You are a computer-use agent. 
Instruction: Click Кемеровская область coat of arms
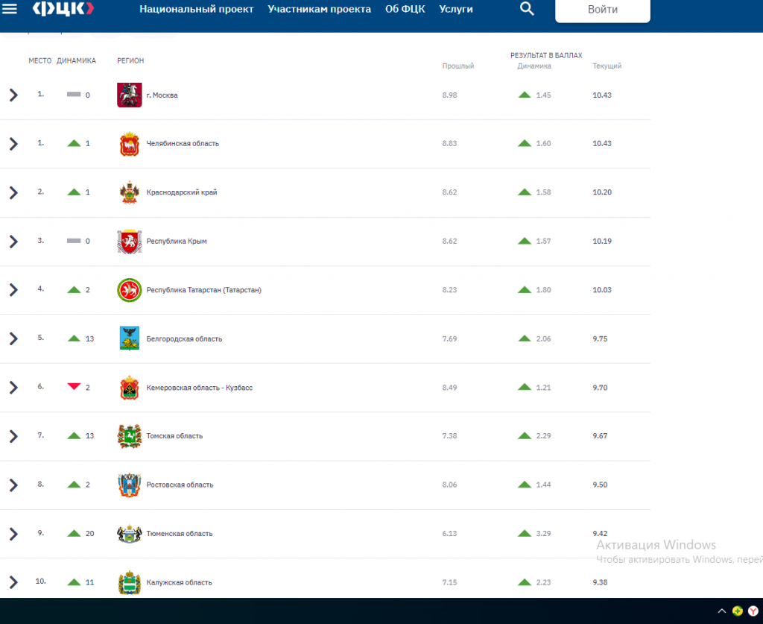(130, 388)
